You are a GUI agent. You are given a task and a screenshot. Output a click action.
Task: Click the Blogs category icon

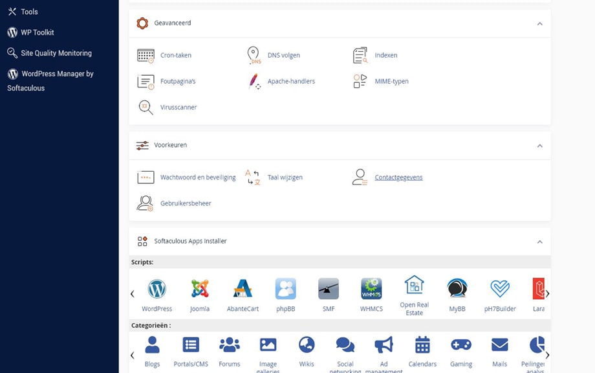pyautogui.click(x=152, y=345)
